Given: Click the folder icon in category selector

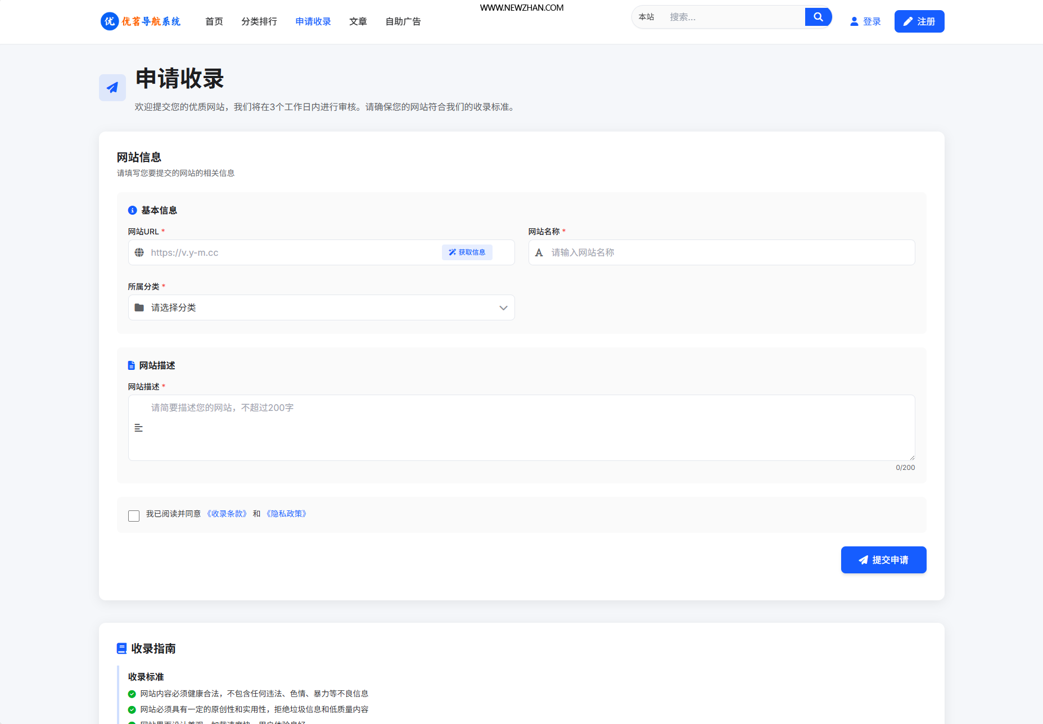Looking at the screenshot, I should coord(139,307).
